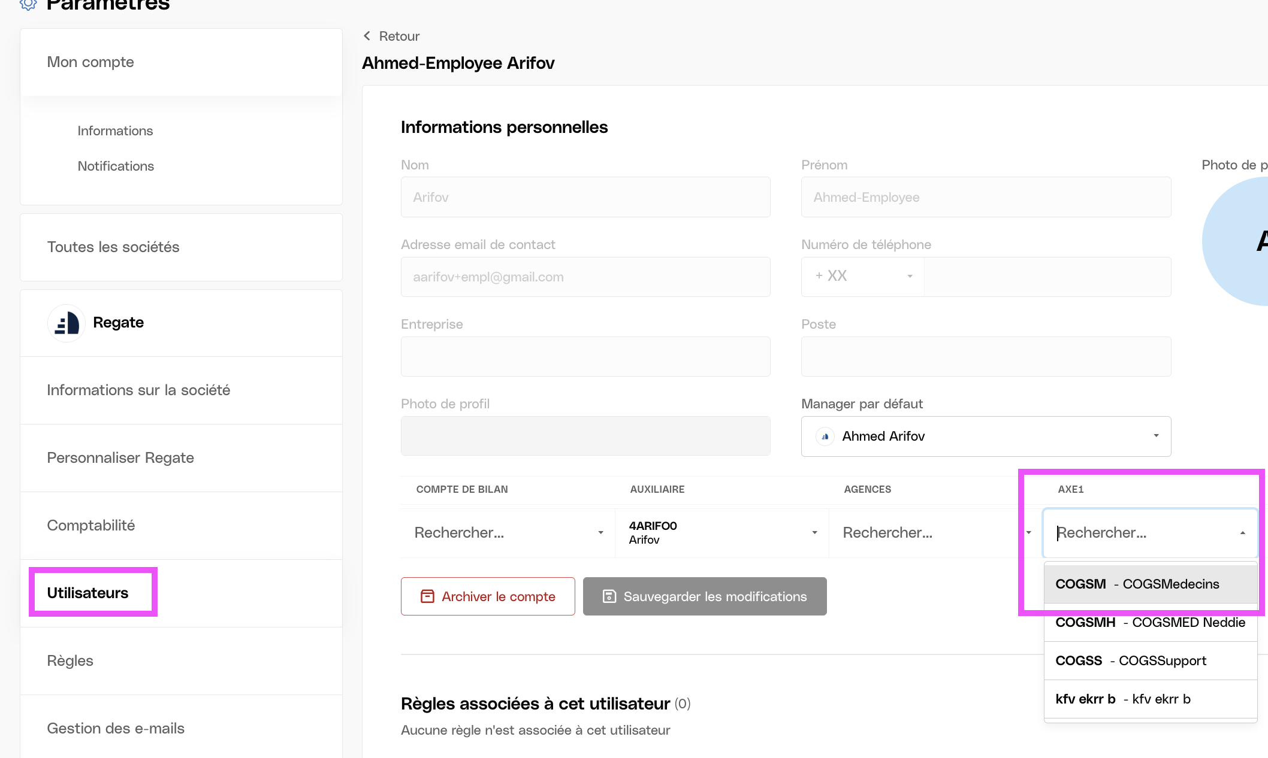Click the Poste field
This screenshot has height=758, width=1268.
(986, 356)
